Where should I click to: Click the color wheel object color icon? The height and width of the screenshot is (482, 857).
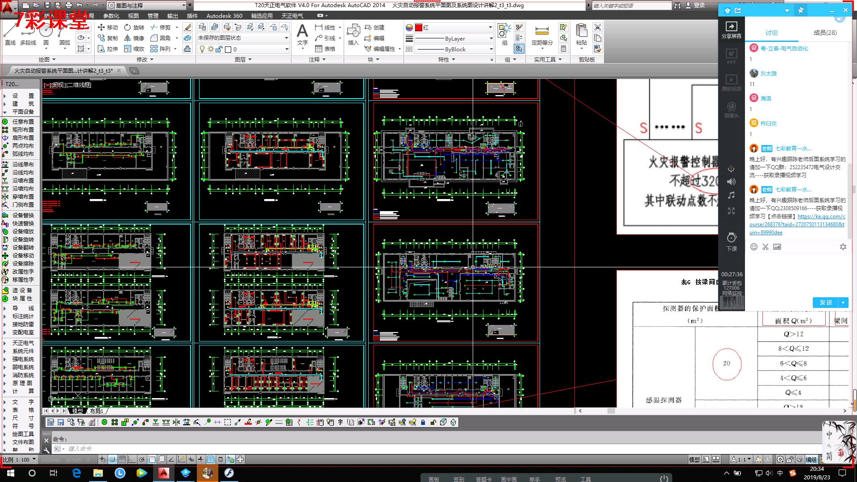pos(409,28)
